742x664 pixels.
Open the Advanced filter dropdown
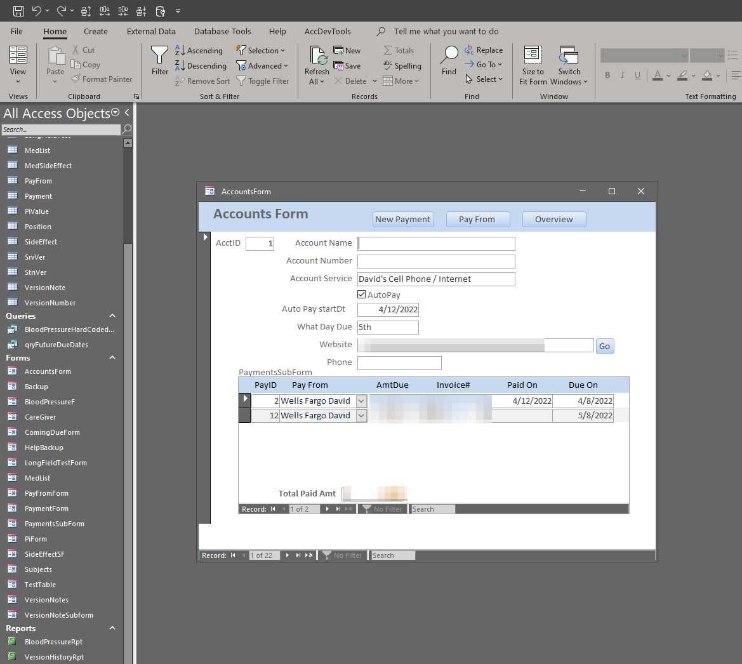click(x=262, y=65)
